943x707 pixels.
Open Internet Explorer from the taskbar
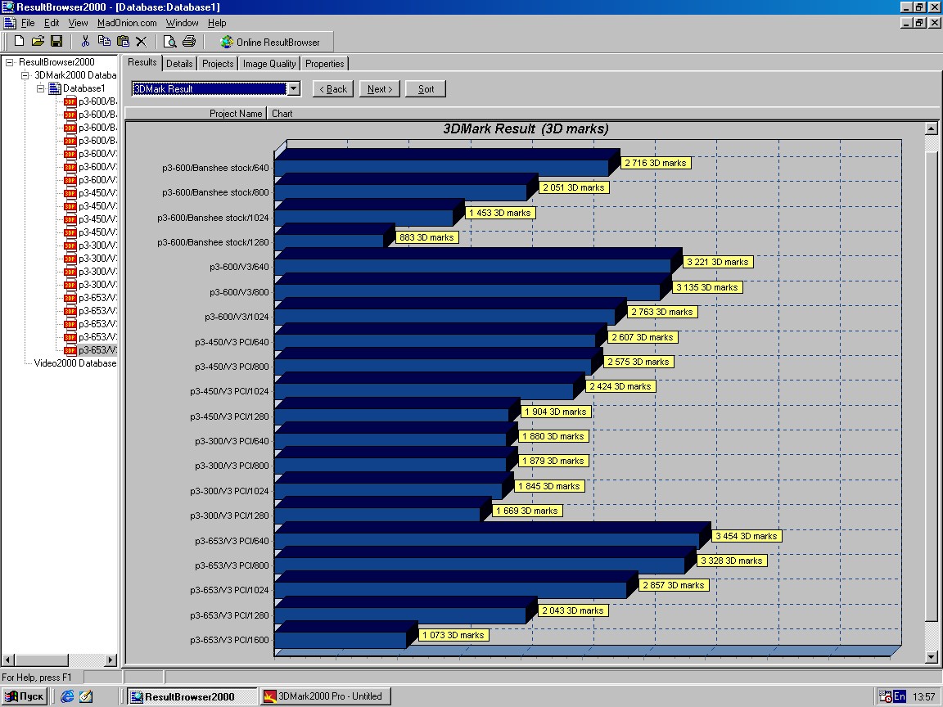pos(67,696)
